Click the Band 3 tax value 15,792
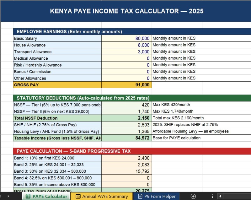 tap(127, 171)
